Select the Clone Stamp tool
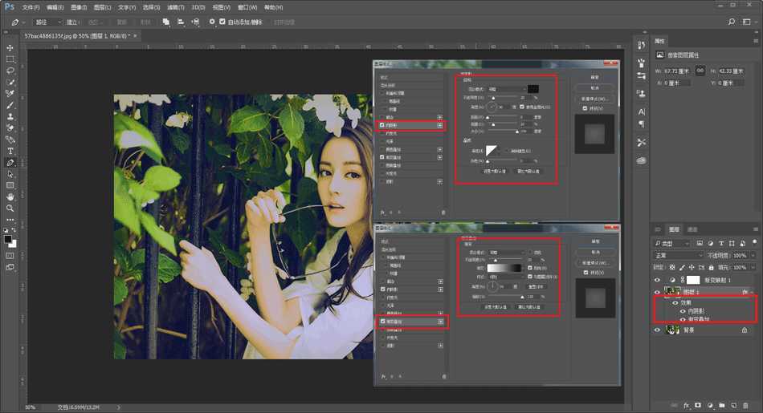Viewport: 763px width, 413px height. click(10, 116)
